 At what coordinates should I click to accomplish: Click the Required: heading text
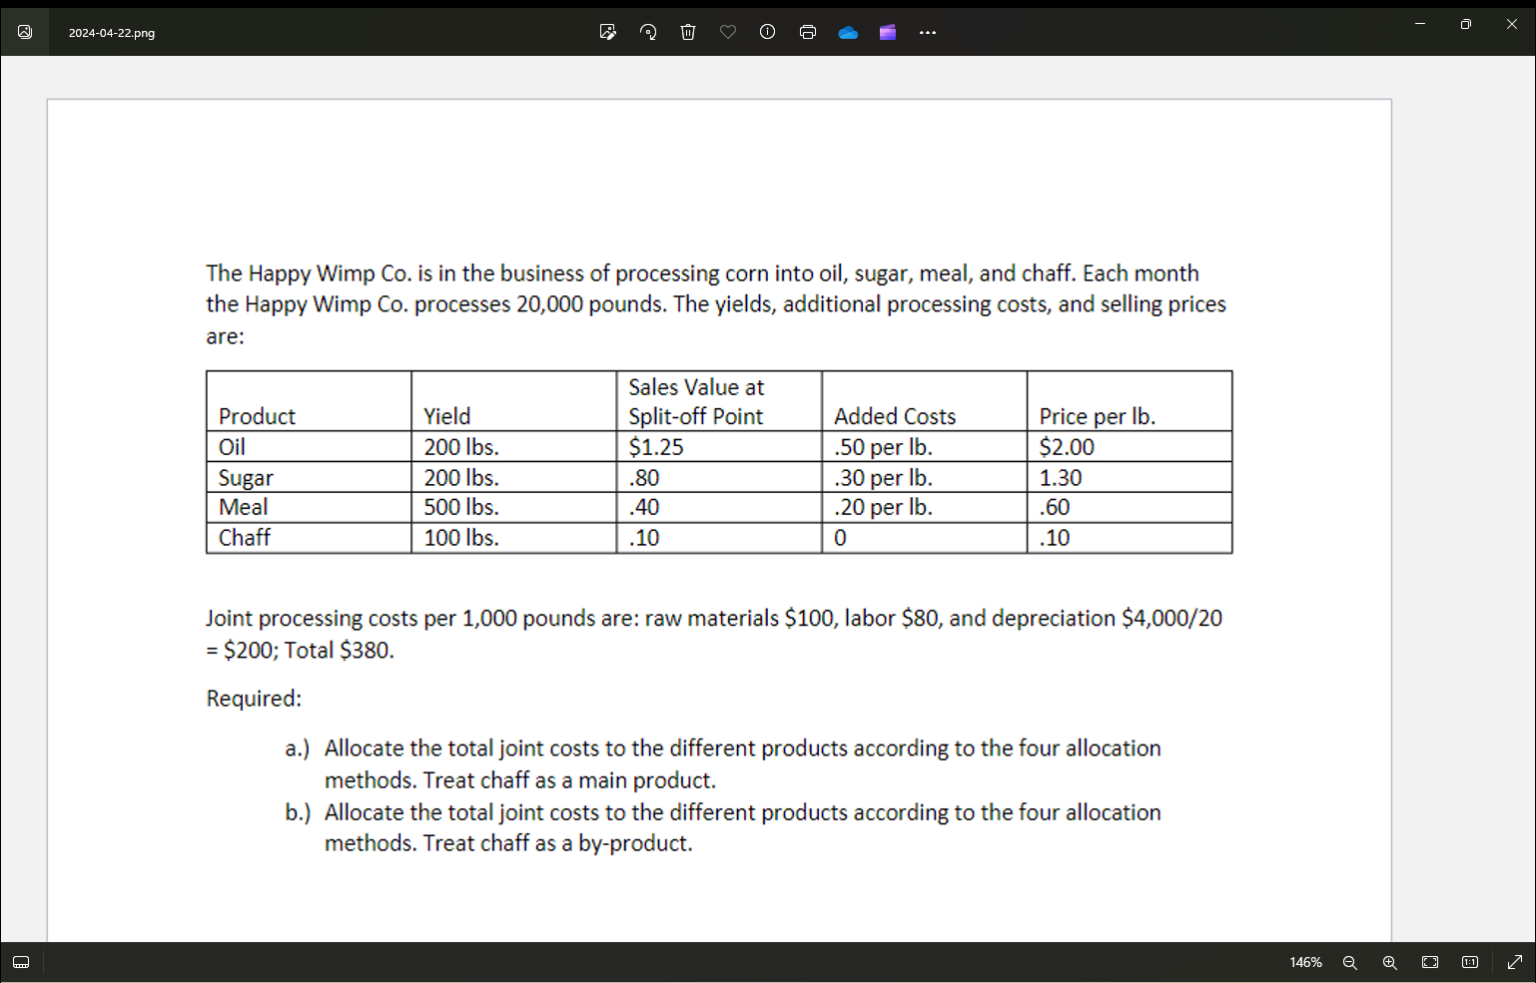[x=254, y=699]
